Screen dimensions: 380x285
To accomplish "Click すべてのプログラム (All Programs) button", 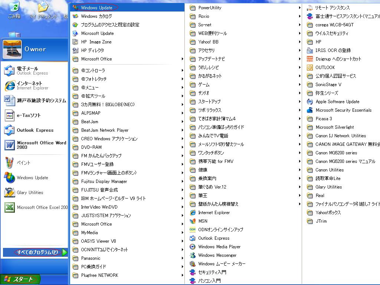I will tap(37, 252).
